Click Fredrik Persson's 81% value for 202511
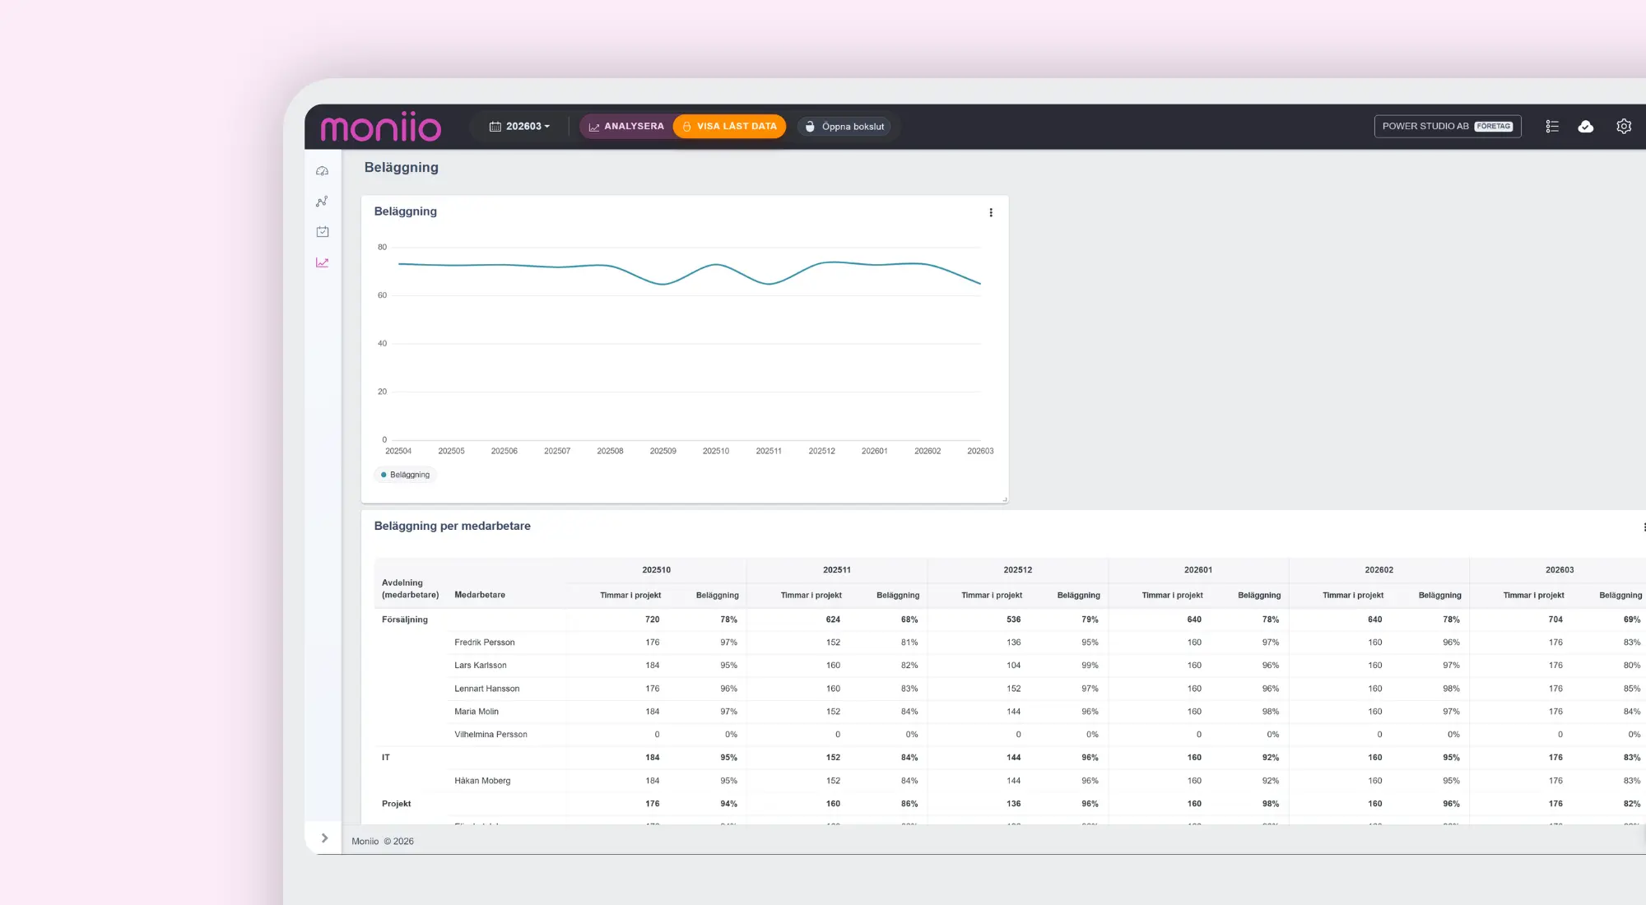Screen dimensions: 1646x905 click(x=909, y=643)
